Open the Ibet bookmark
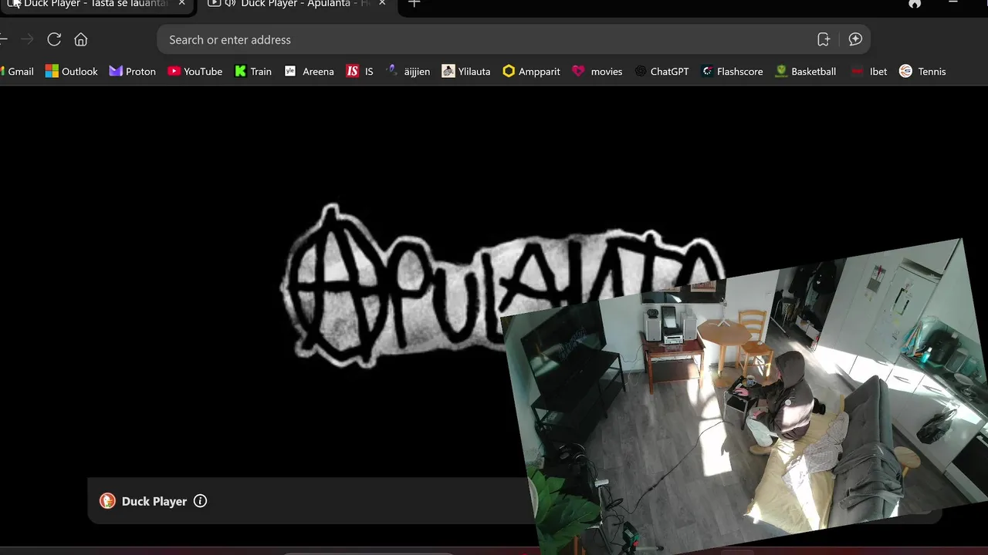The height and width of the screenshot is (555, 988). (869, 71)
